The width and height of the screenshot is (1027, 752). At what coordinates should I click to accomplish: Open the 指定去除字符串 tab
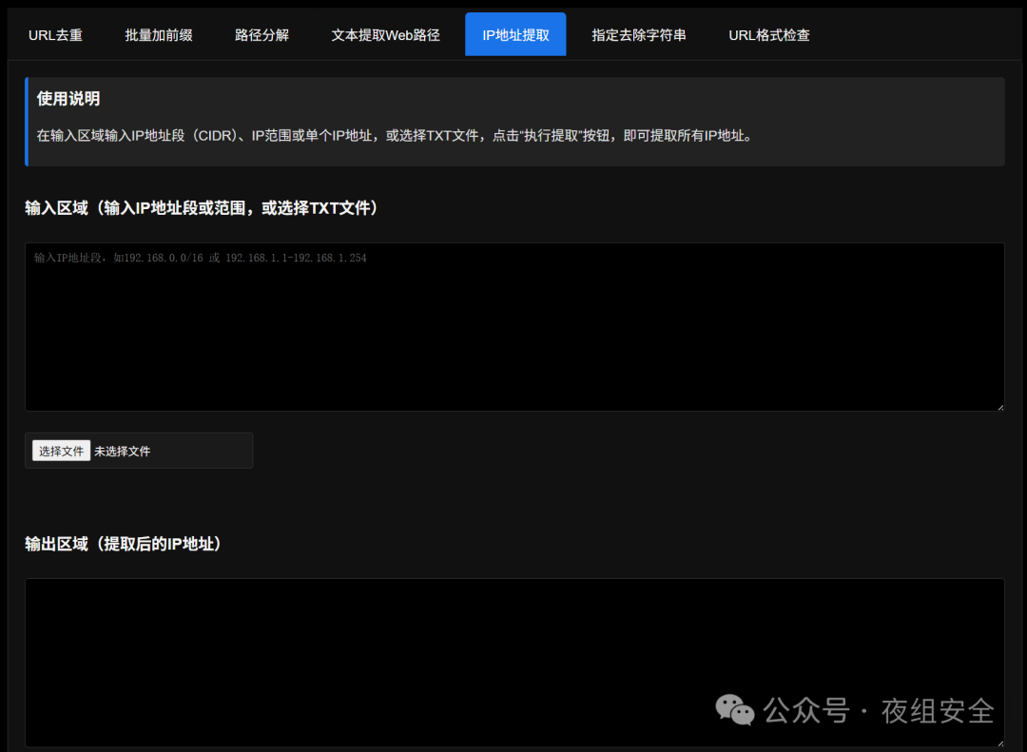637,34
